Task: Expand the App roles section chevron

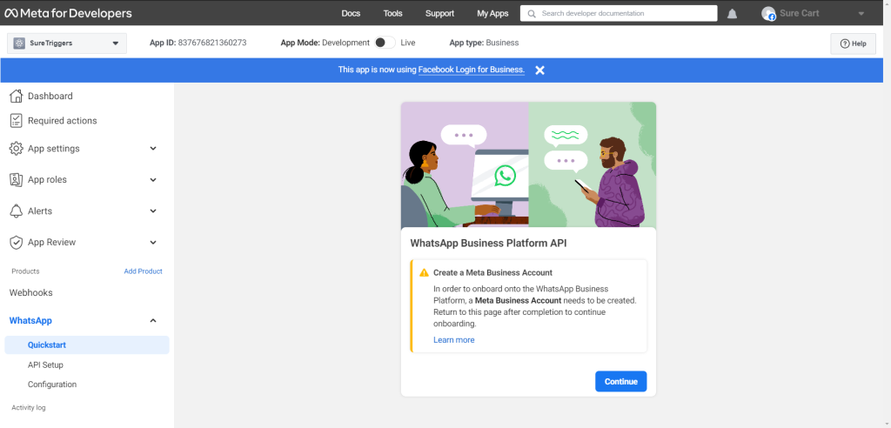Action: click(x=153, y=179)
